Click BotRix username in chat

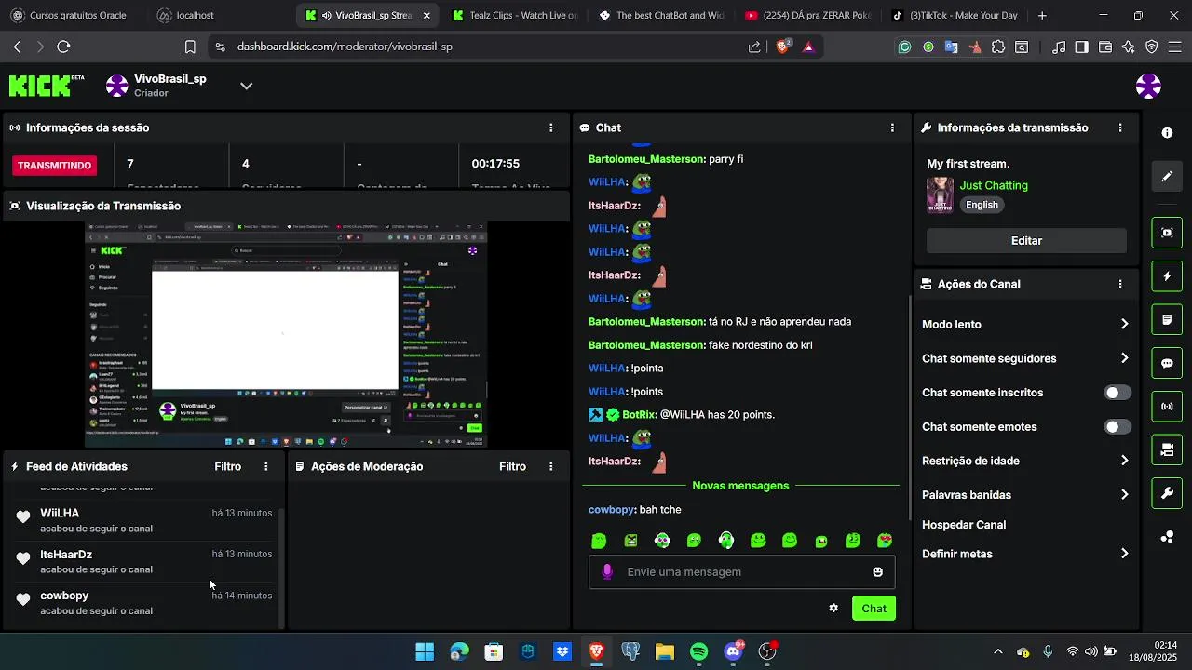coord(639,415)
